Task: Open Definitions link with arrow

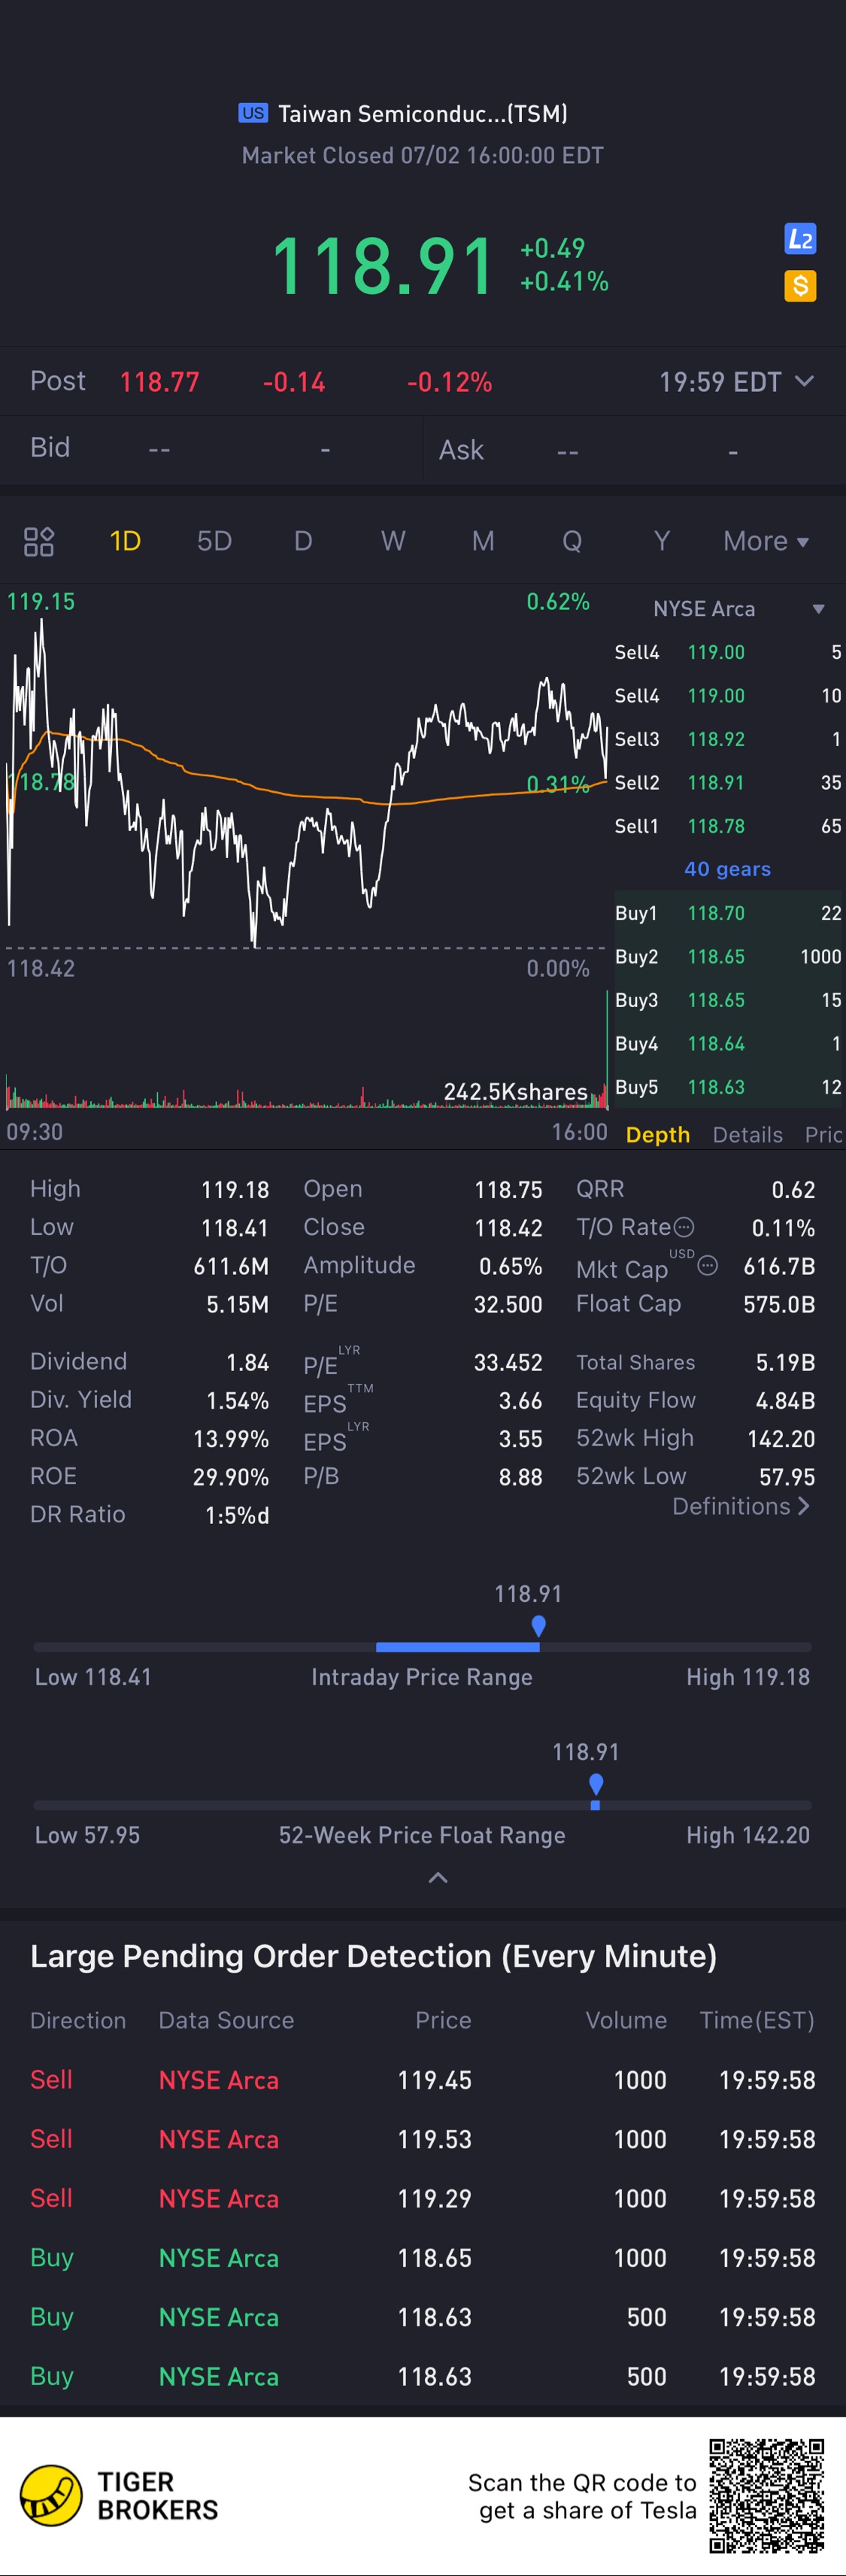Action: [x=741, y=1506]
